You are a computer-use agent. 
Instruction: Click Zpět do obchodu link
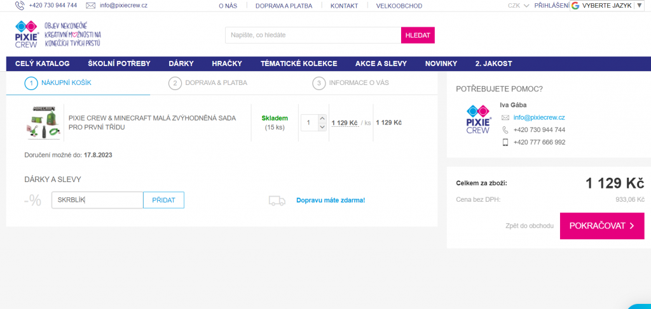pos(530,226)
